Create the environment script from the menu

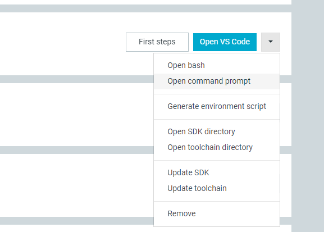(x=217, y=106)
